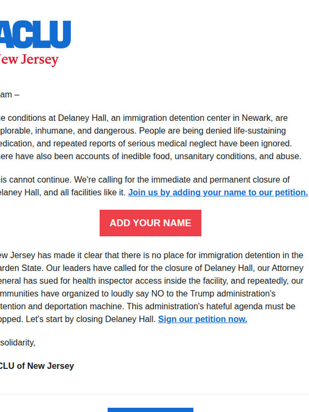The width and height of the screenshot is (309, 412).
Task: Click the horizontal divider line below the signature
Action: pyautogui.click(x=154, y=394)
